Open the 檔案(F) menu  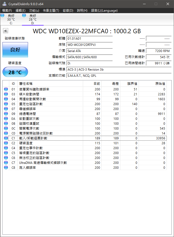point(7,10)
